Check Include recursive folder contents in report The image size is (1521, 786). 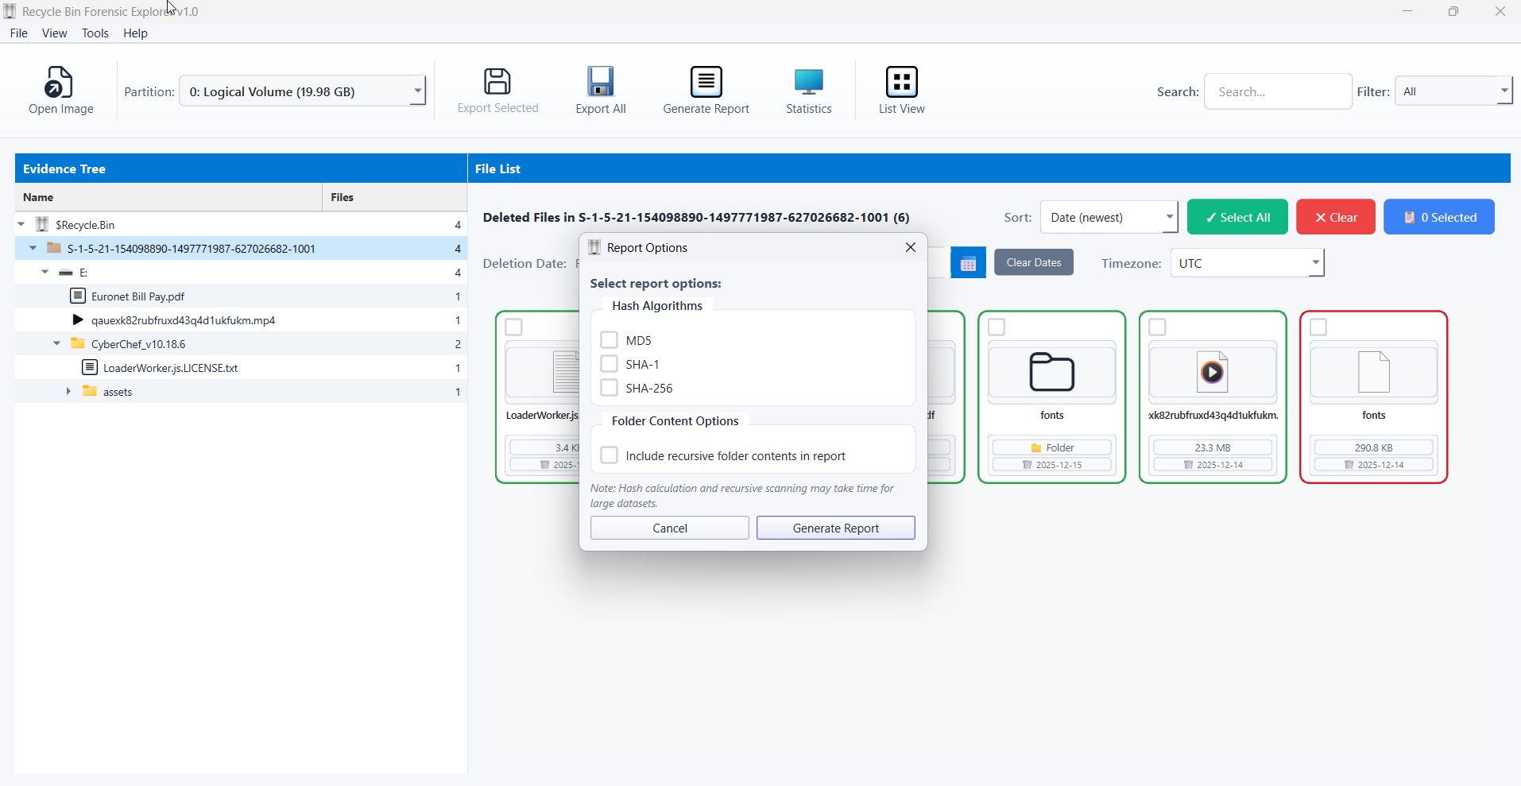point(610,455)
